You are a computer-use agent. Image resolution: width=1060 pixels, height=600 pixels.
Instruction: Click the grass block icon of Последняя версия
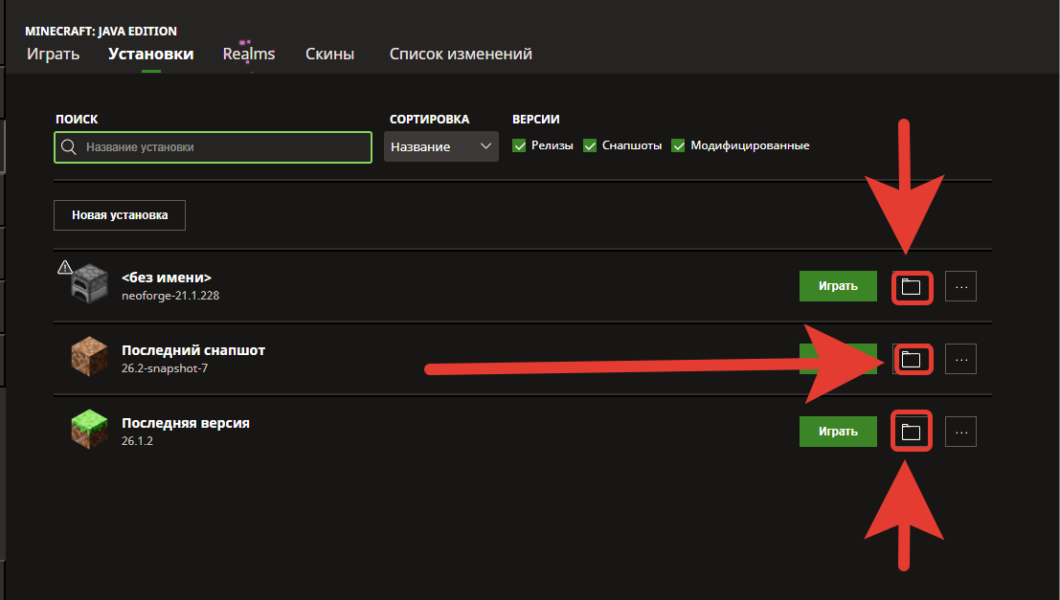[x=89, y=429]
